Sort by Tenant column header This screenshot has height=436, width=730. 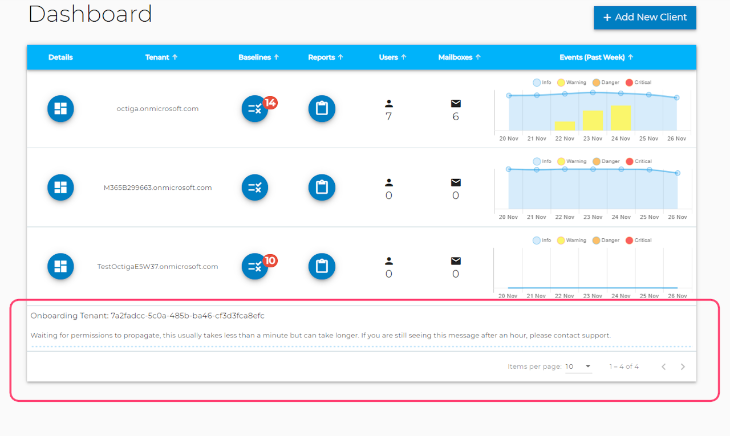coord(161,57)
